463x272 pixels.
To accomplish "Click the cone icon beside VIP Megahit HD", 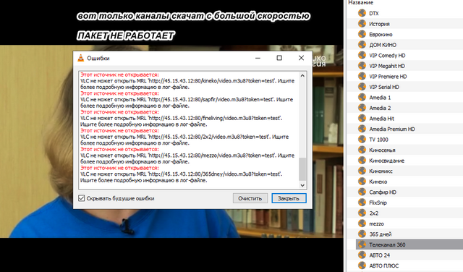I will click(362, 66).
